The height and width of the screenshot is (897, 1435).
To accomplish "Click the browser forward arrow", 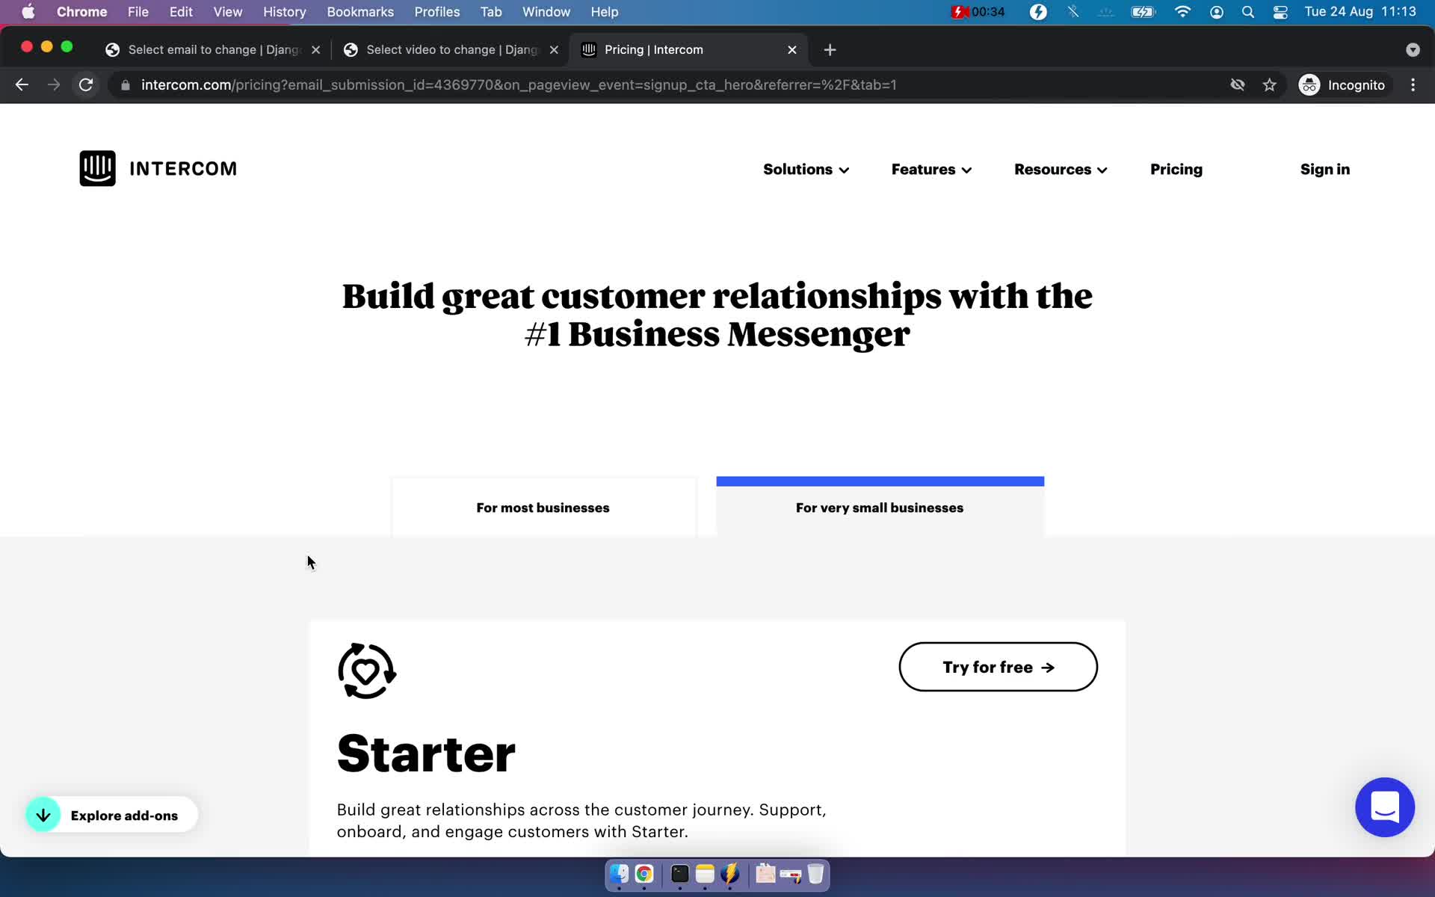I will (x=54, y=84).
